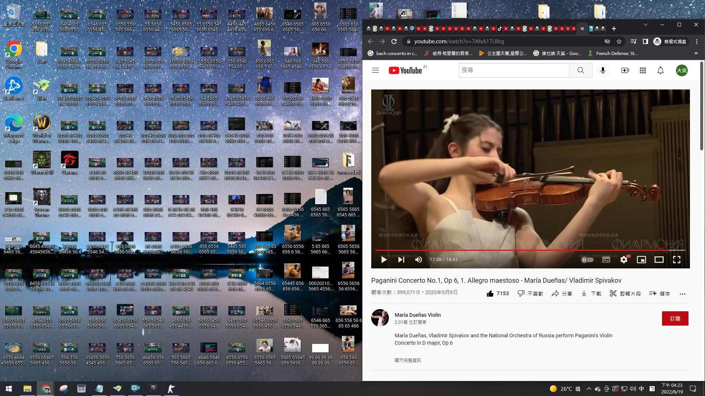Screen dimensions: 705x396
Task: Skip to the next video
Action: (x=401, y=260)
